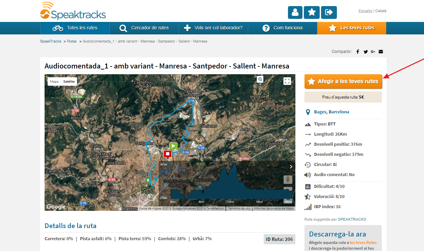The image size is (424, 251).
Task: Click Audio comentat: No text
Action: pyautogui.click(x=334, y=175)
